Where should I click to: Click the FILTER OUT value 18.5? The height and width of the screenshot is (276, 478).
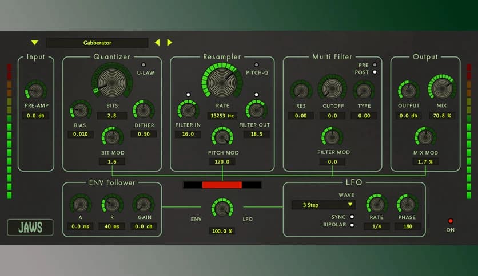pos(257,134)
